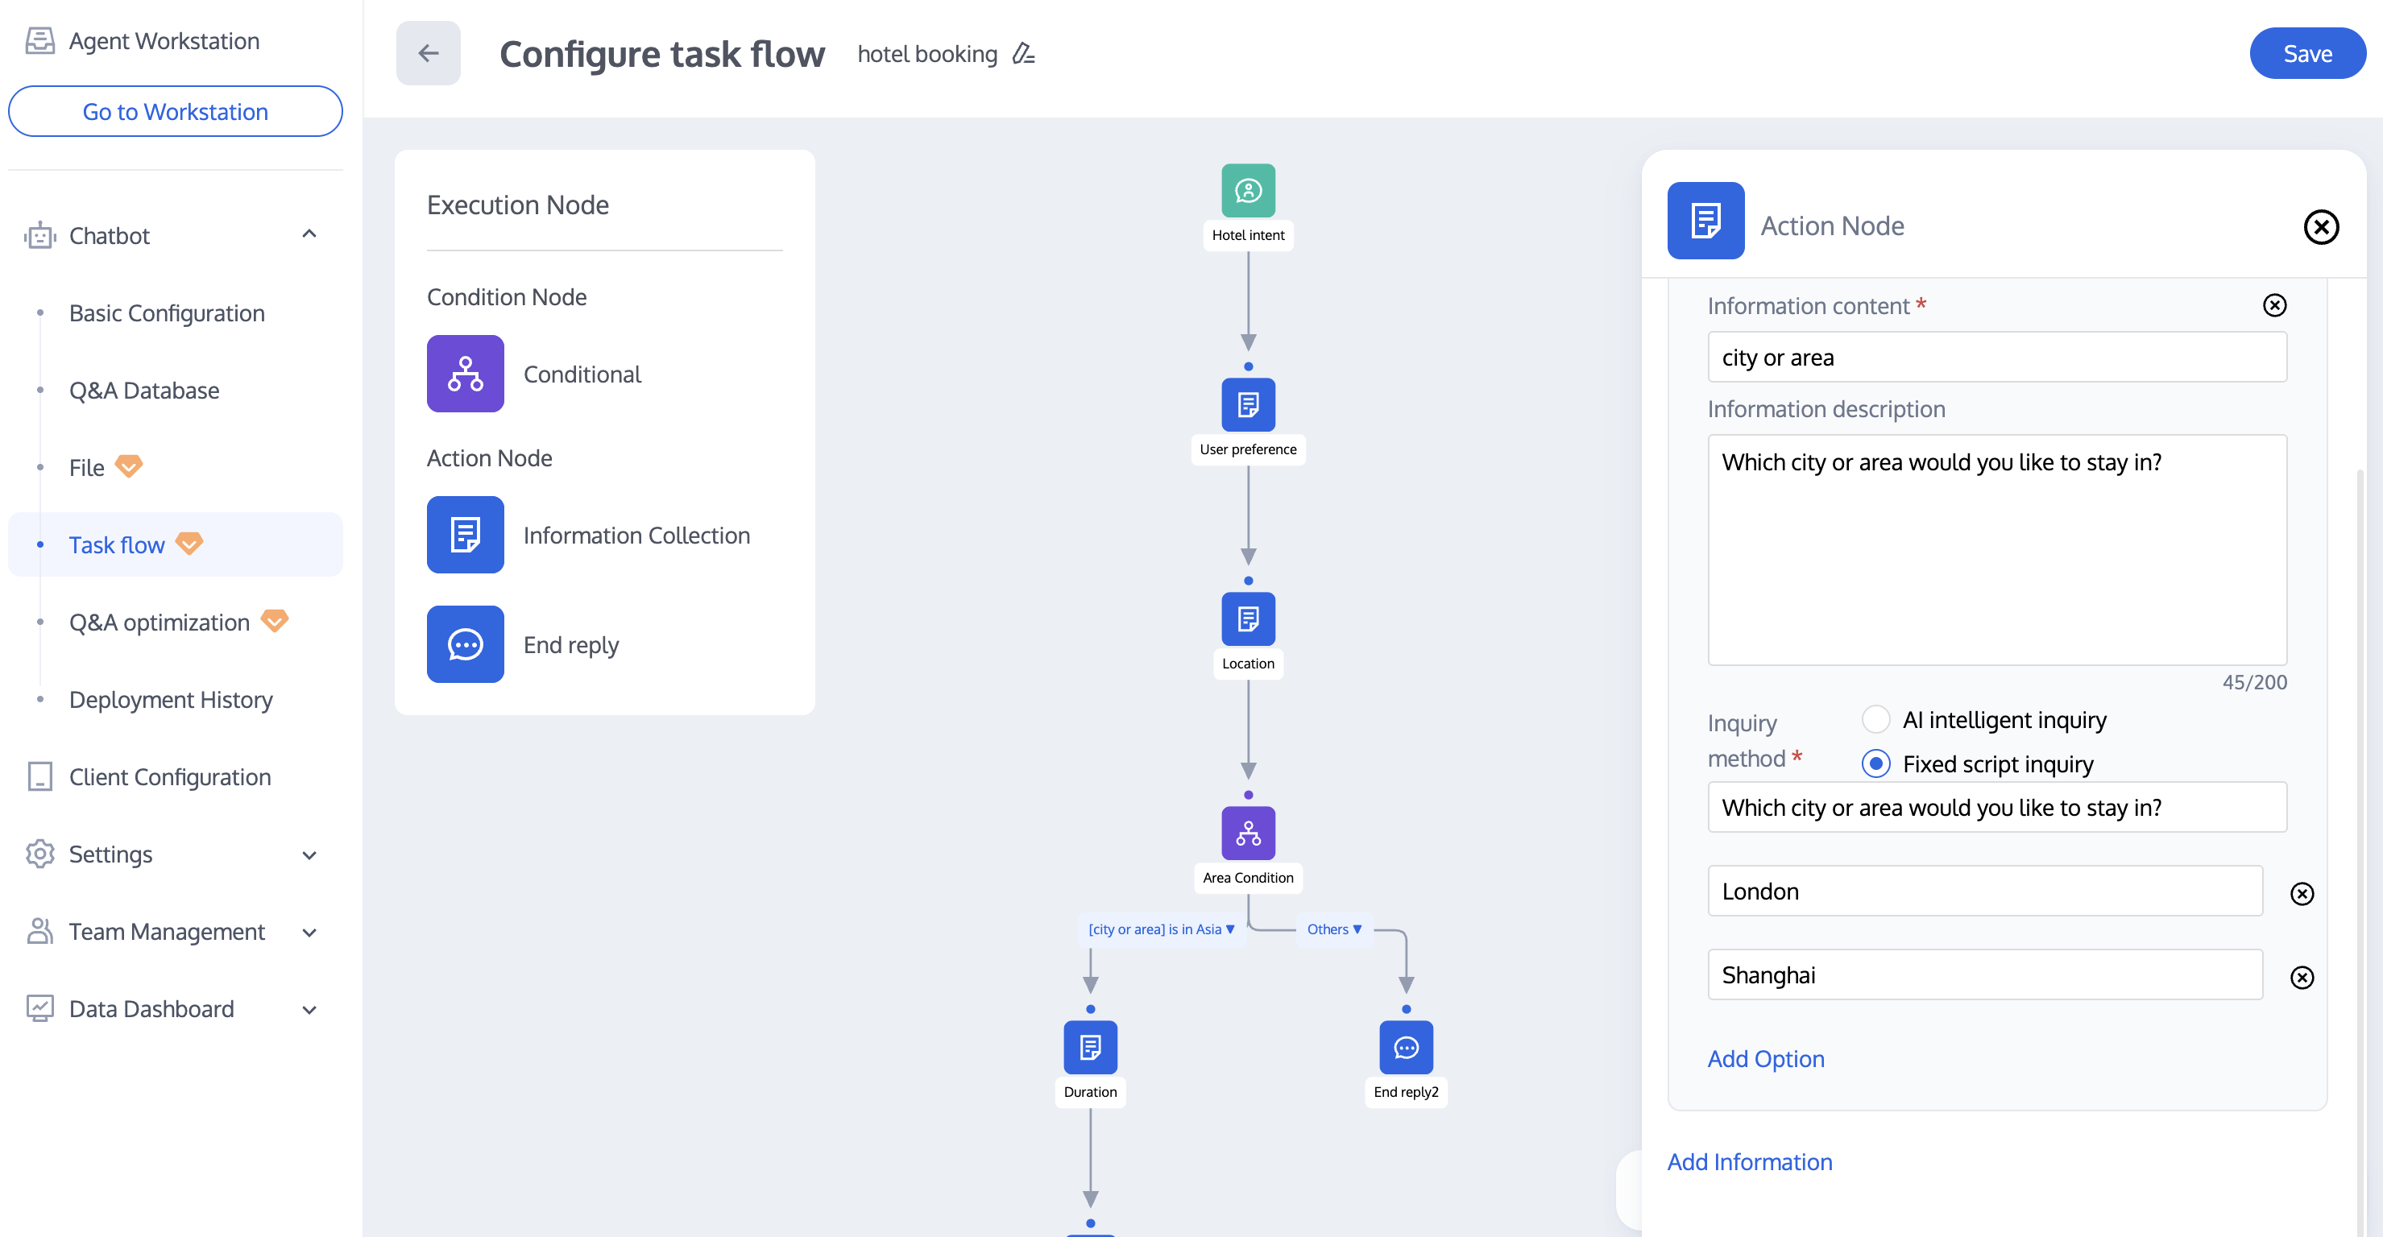Open the '[city or area] is in Asia' branch dropdown
The image size is (2383, 1237).
1161,929
